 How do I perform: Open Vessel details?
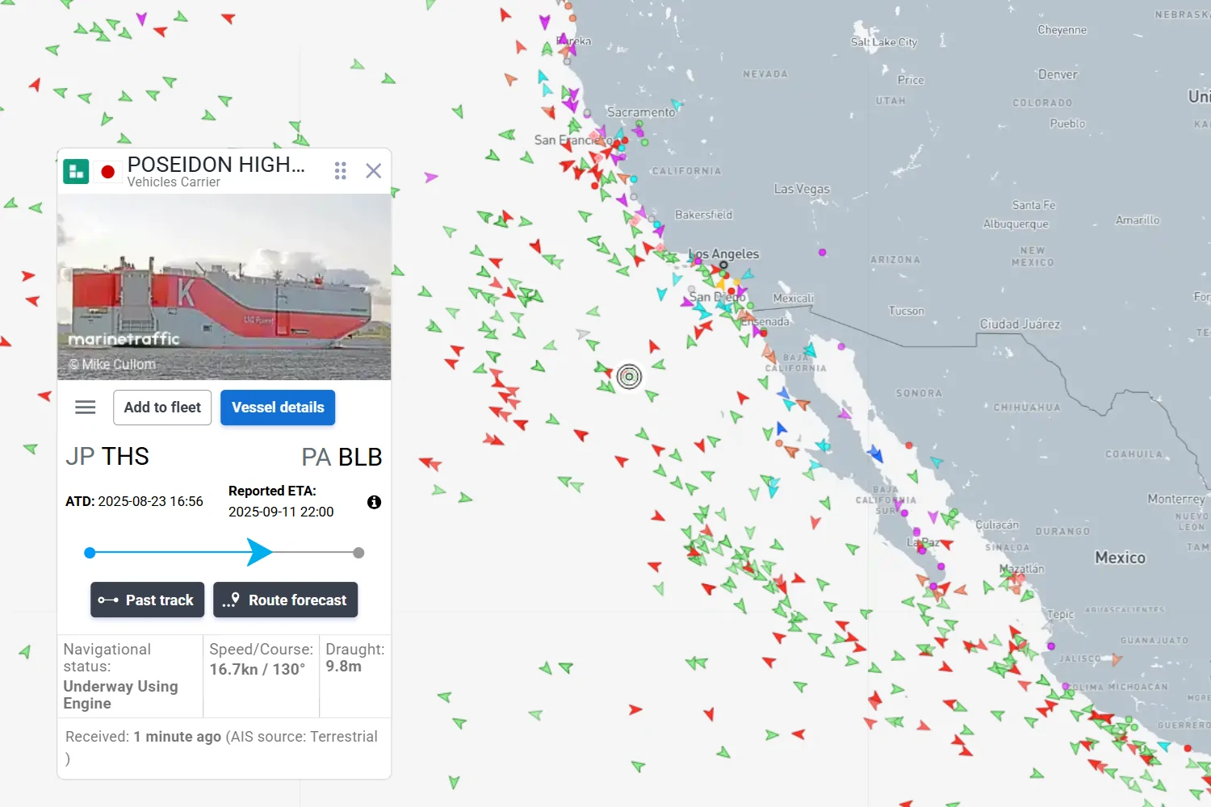278,408
